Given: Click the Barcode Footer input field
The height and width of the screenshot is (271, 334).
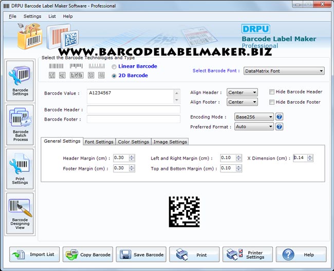Looking at the screenshot, I should pos(134,119).
